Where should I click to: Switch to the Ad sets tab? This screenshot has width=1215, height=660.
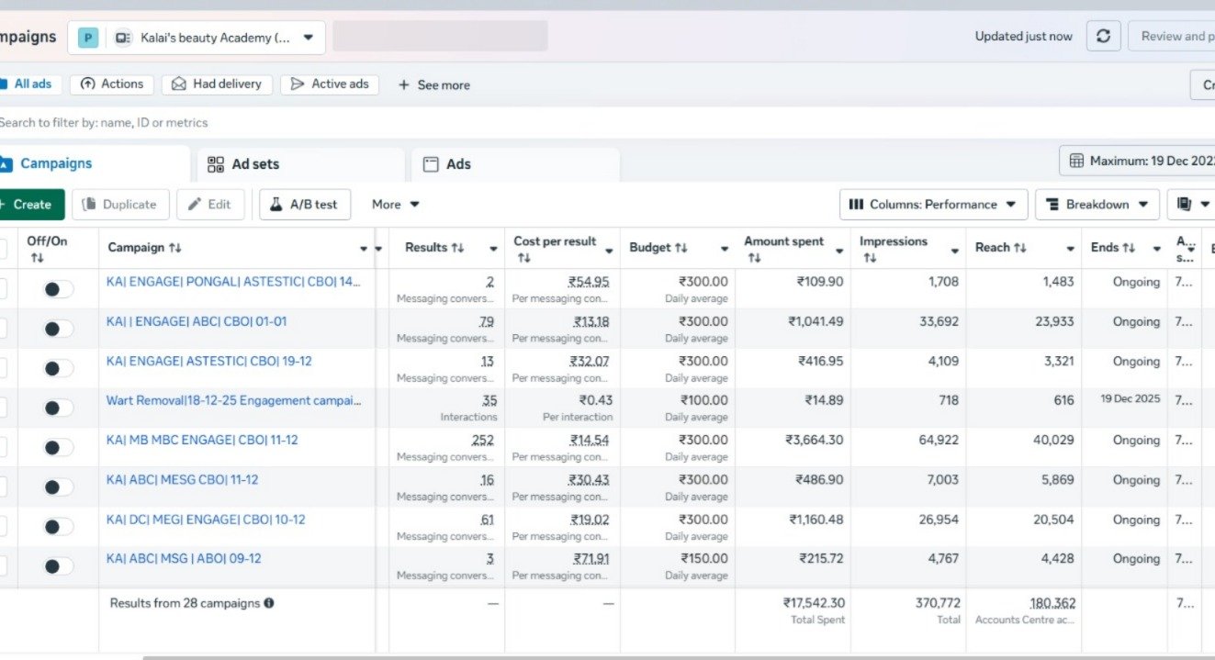(243, 164)
